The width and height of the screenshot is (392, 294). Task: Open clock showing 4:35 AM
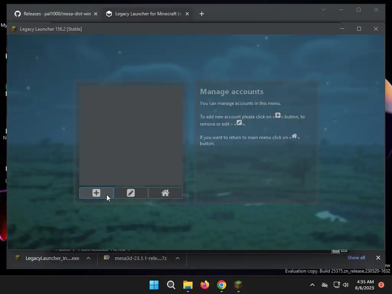(x=364, y=285)
